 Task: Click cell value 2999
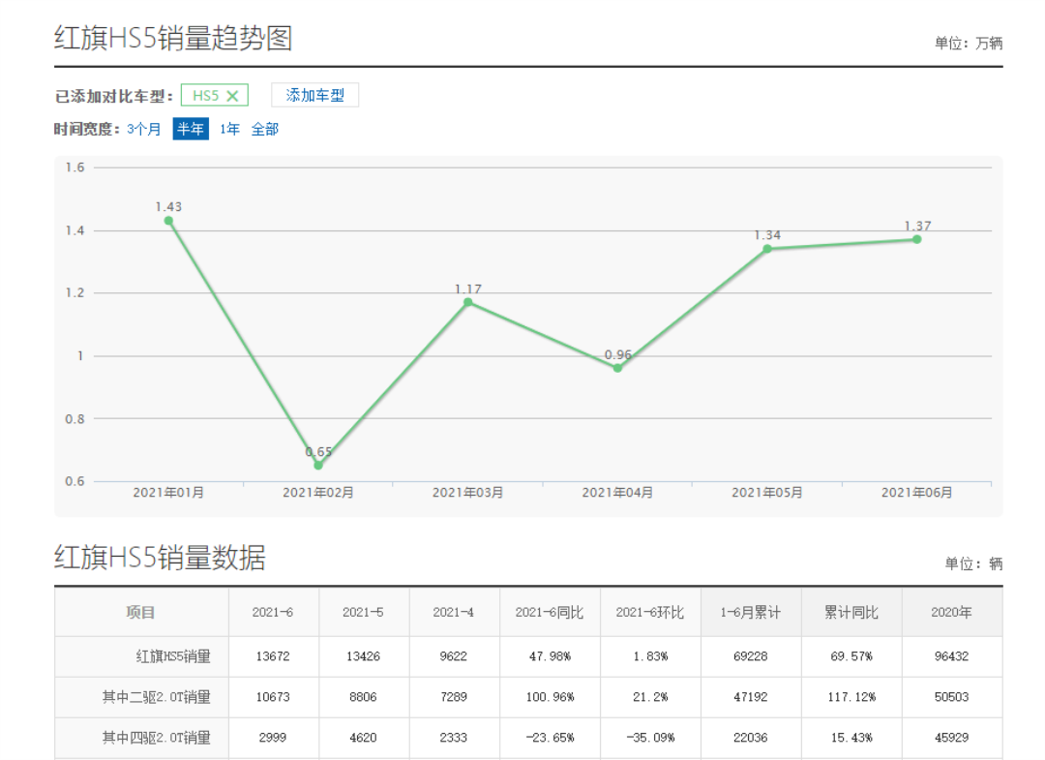click(x=273, y=738)
